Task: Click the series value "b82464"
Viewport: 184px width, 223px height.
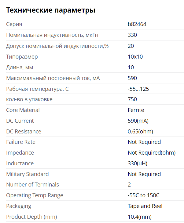Action: click(137, 24)
